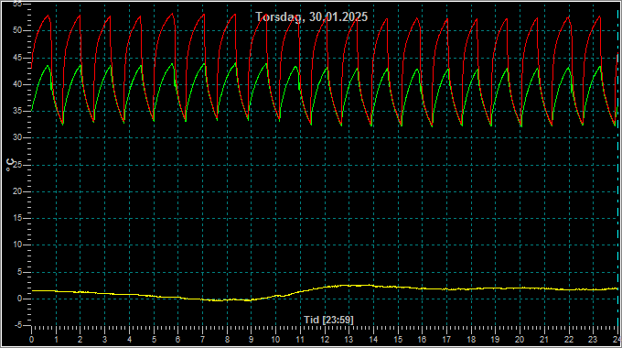Viewport: 622px width, 348px height.
Task: Click the 10 label on temperature axis
Action: tap(17, 245)
